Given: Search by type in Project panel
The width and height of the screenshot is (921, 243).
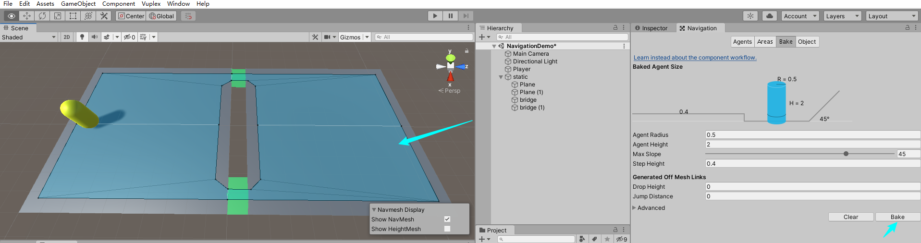Looking at the screenshot, I should pos(582,239).
